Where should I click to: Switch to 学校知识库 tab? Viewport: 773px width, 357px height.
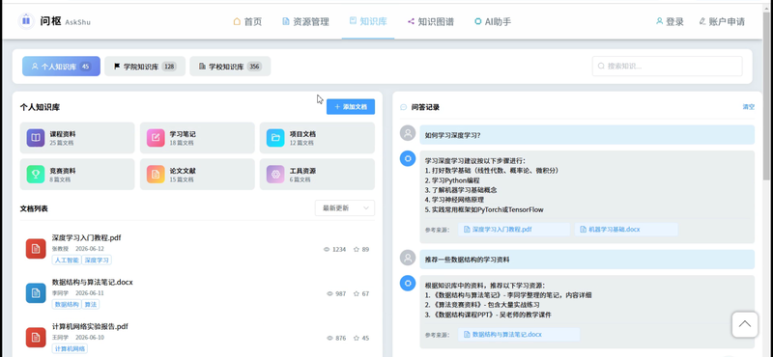pyautogui.click(x=230, y=67)
